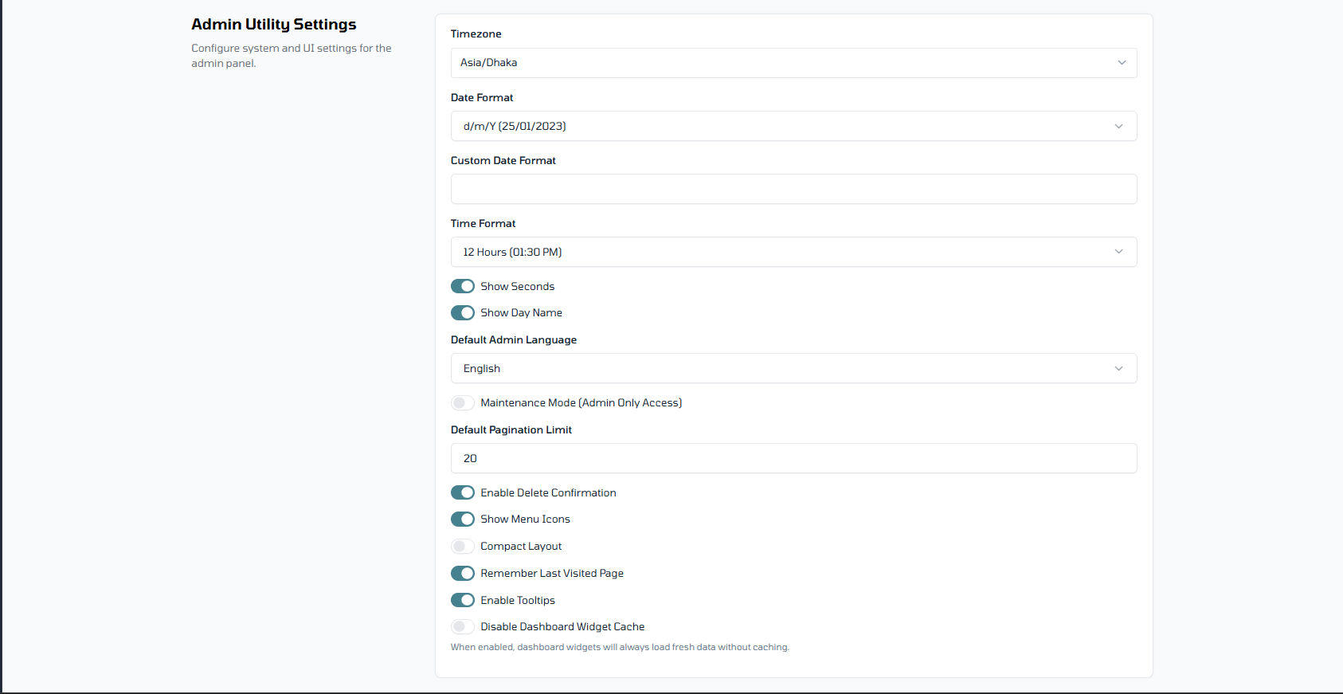Viewport: 1343px width, 694px height.
Task: Open the Timezone dropdown
Action: (793, 63)
